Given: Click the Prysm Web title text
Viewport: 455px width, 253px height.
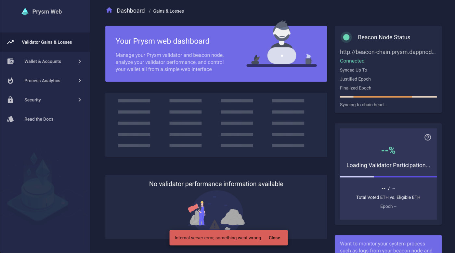Looking at the screenshot, I should (47, 12).
